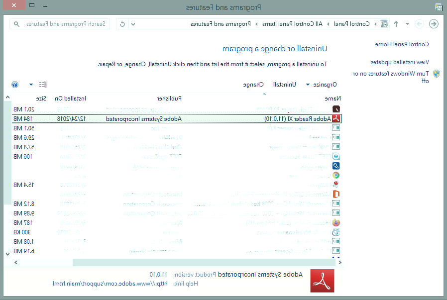Viewport: 447px width, 300px height.
Task: Click the large Adobe logo in details pane
Action: click(x=322, y=281)
